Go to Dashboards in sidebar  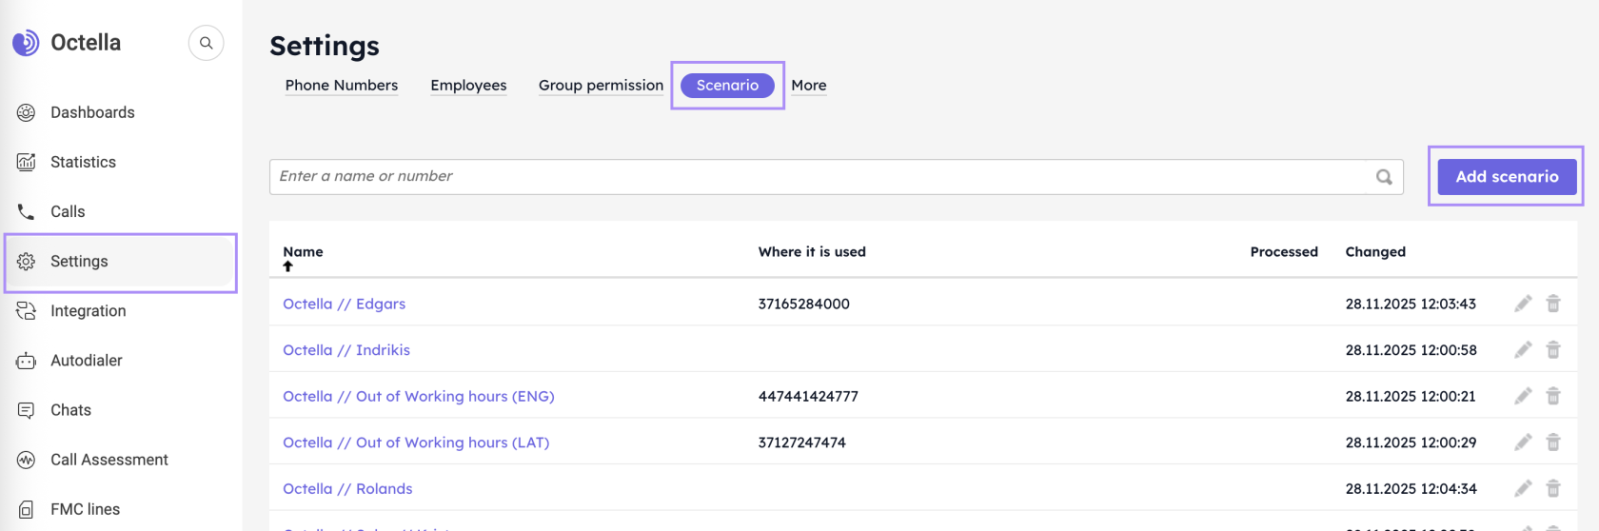(92, 112)
